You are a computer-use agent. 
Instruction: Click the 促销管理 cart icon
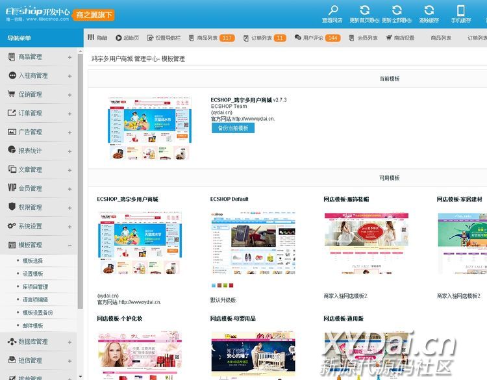[x=12, y=94]
